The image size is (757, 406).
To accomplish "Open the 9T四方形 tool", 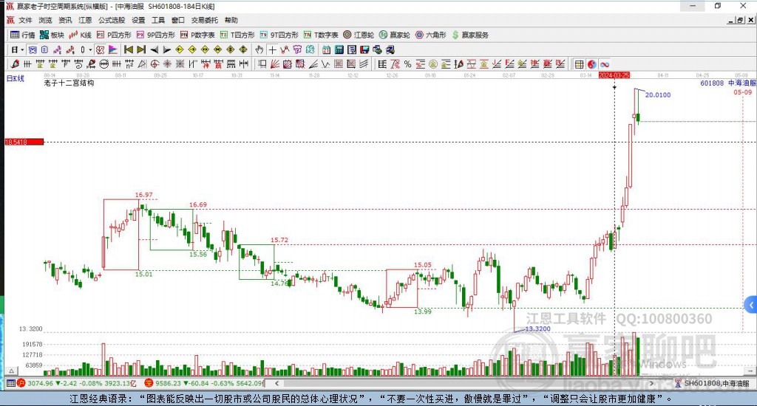I will tap(279, 35).
